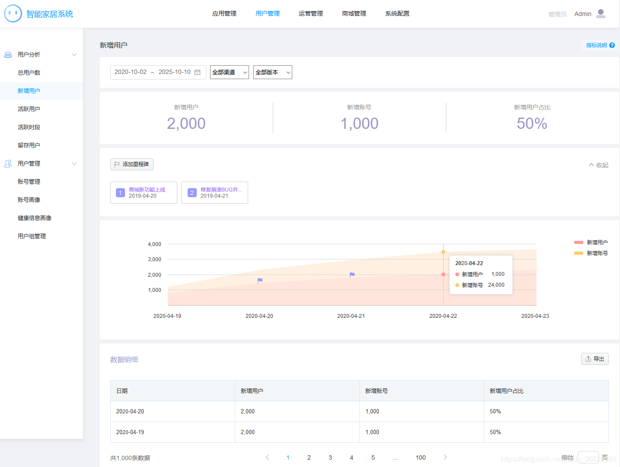The height and width of the screenshot is (467, 620).
Task: Click red data point on chart at 2020-04-22
Action: (443, 275)
